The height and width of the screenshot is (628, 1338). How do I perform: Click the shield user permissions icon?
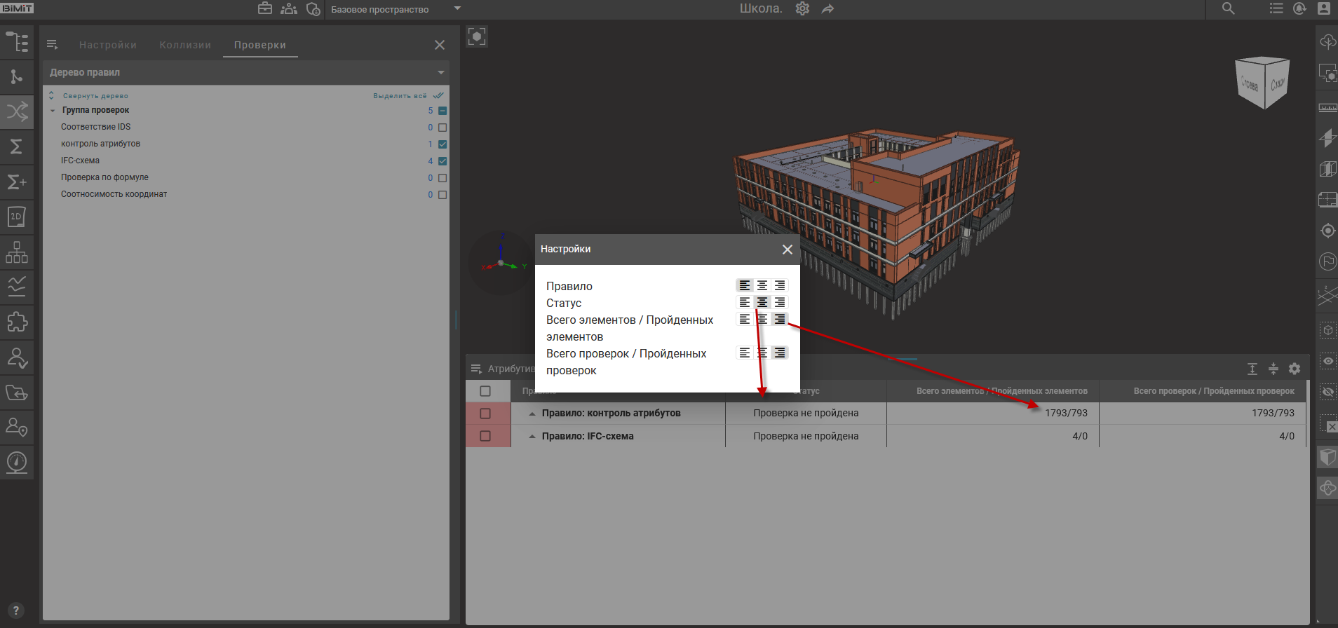pyautogui.click(x=313, y=9)
